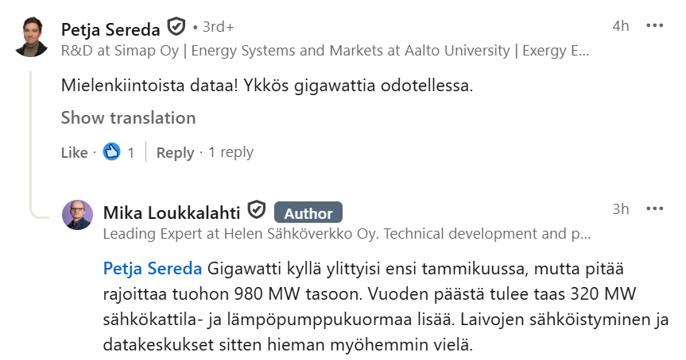The height and width of the screenshot is (360, 686).
Task: Show translation of Petja's comment
Action: tap(128, 118)
